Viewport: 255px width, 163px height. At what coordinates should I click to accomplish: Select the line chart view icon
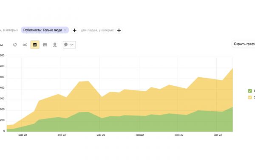pyautogui.click(x=25, y=45)
